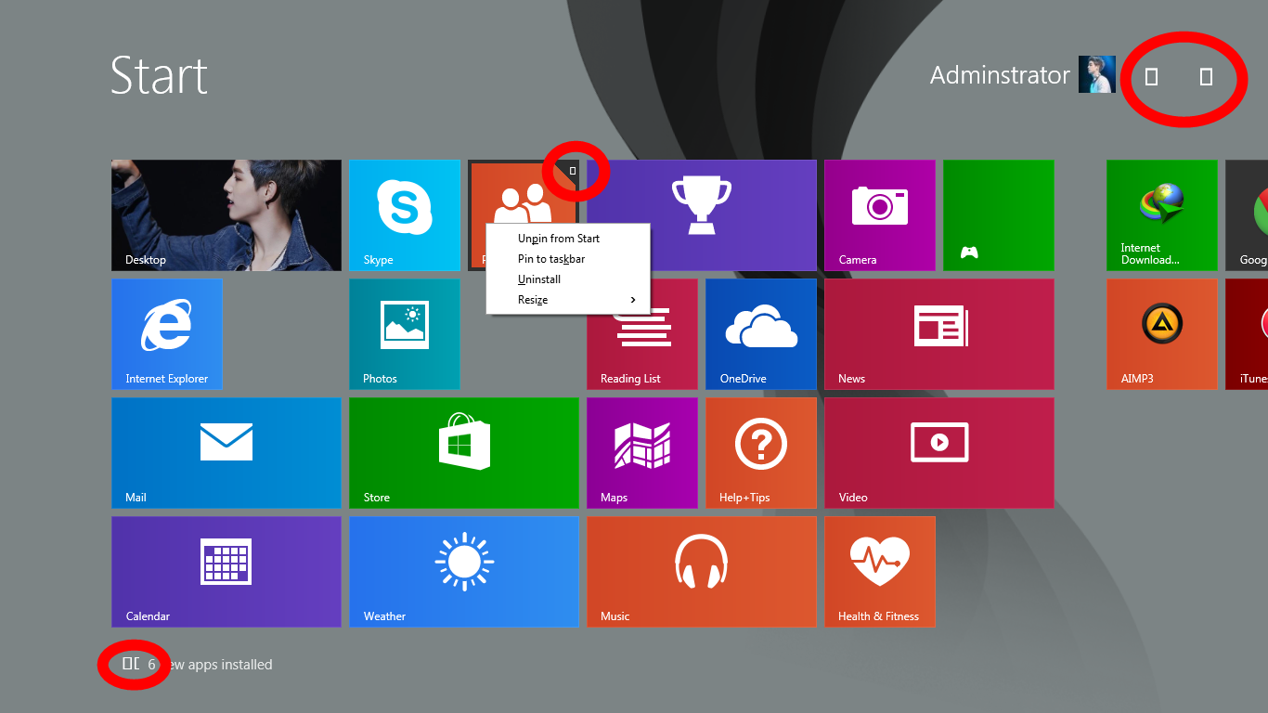1268x713 pixels.
Task: Open the Health & Fitness tile
Action: click(x=879, y=571)
